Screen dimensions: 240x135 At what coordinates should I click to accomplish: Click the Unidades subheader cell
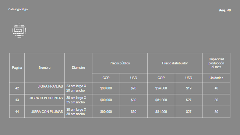coord(216,78)
